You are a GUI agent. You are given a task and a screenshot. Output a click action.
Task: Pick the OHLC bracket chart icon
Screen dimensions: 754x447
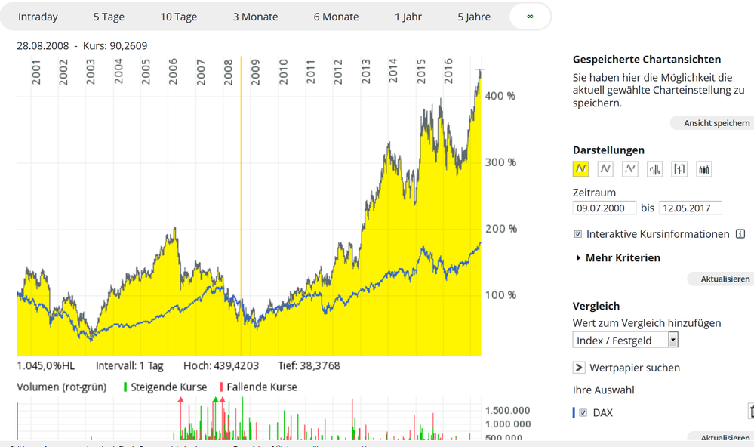(679, 169)
